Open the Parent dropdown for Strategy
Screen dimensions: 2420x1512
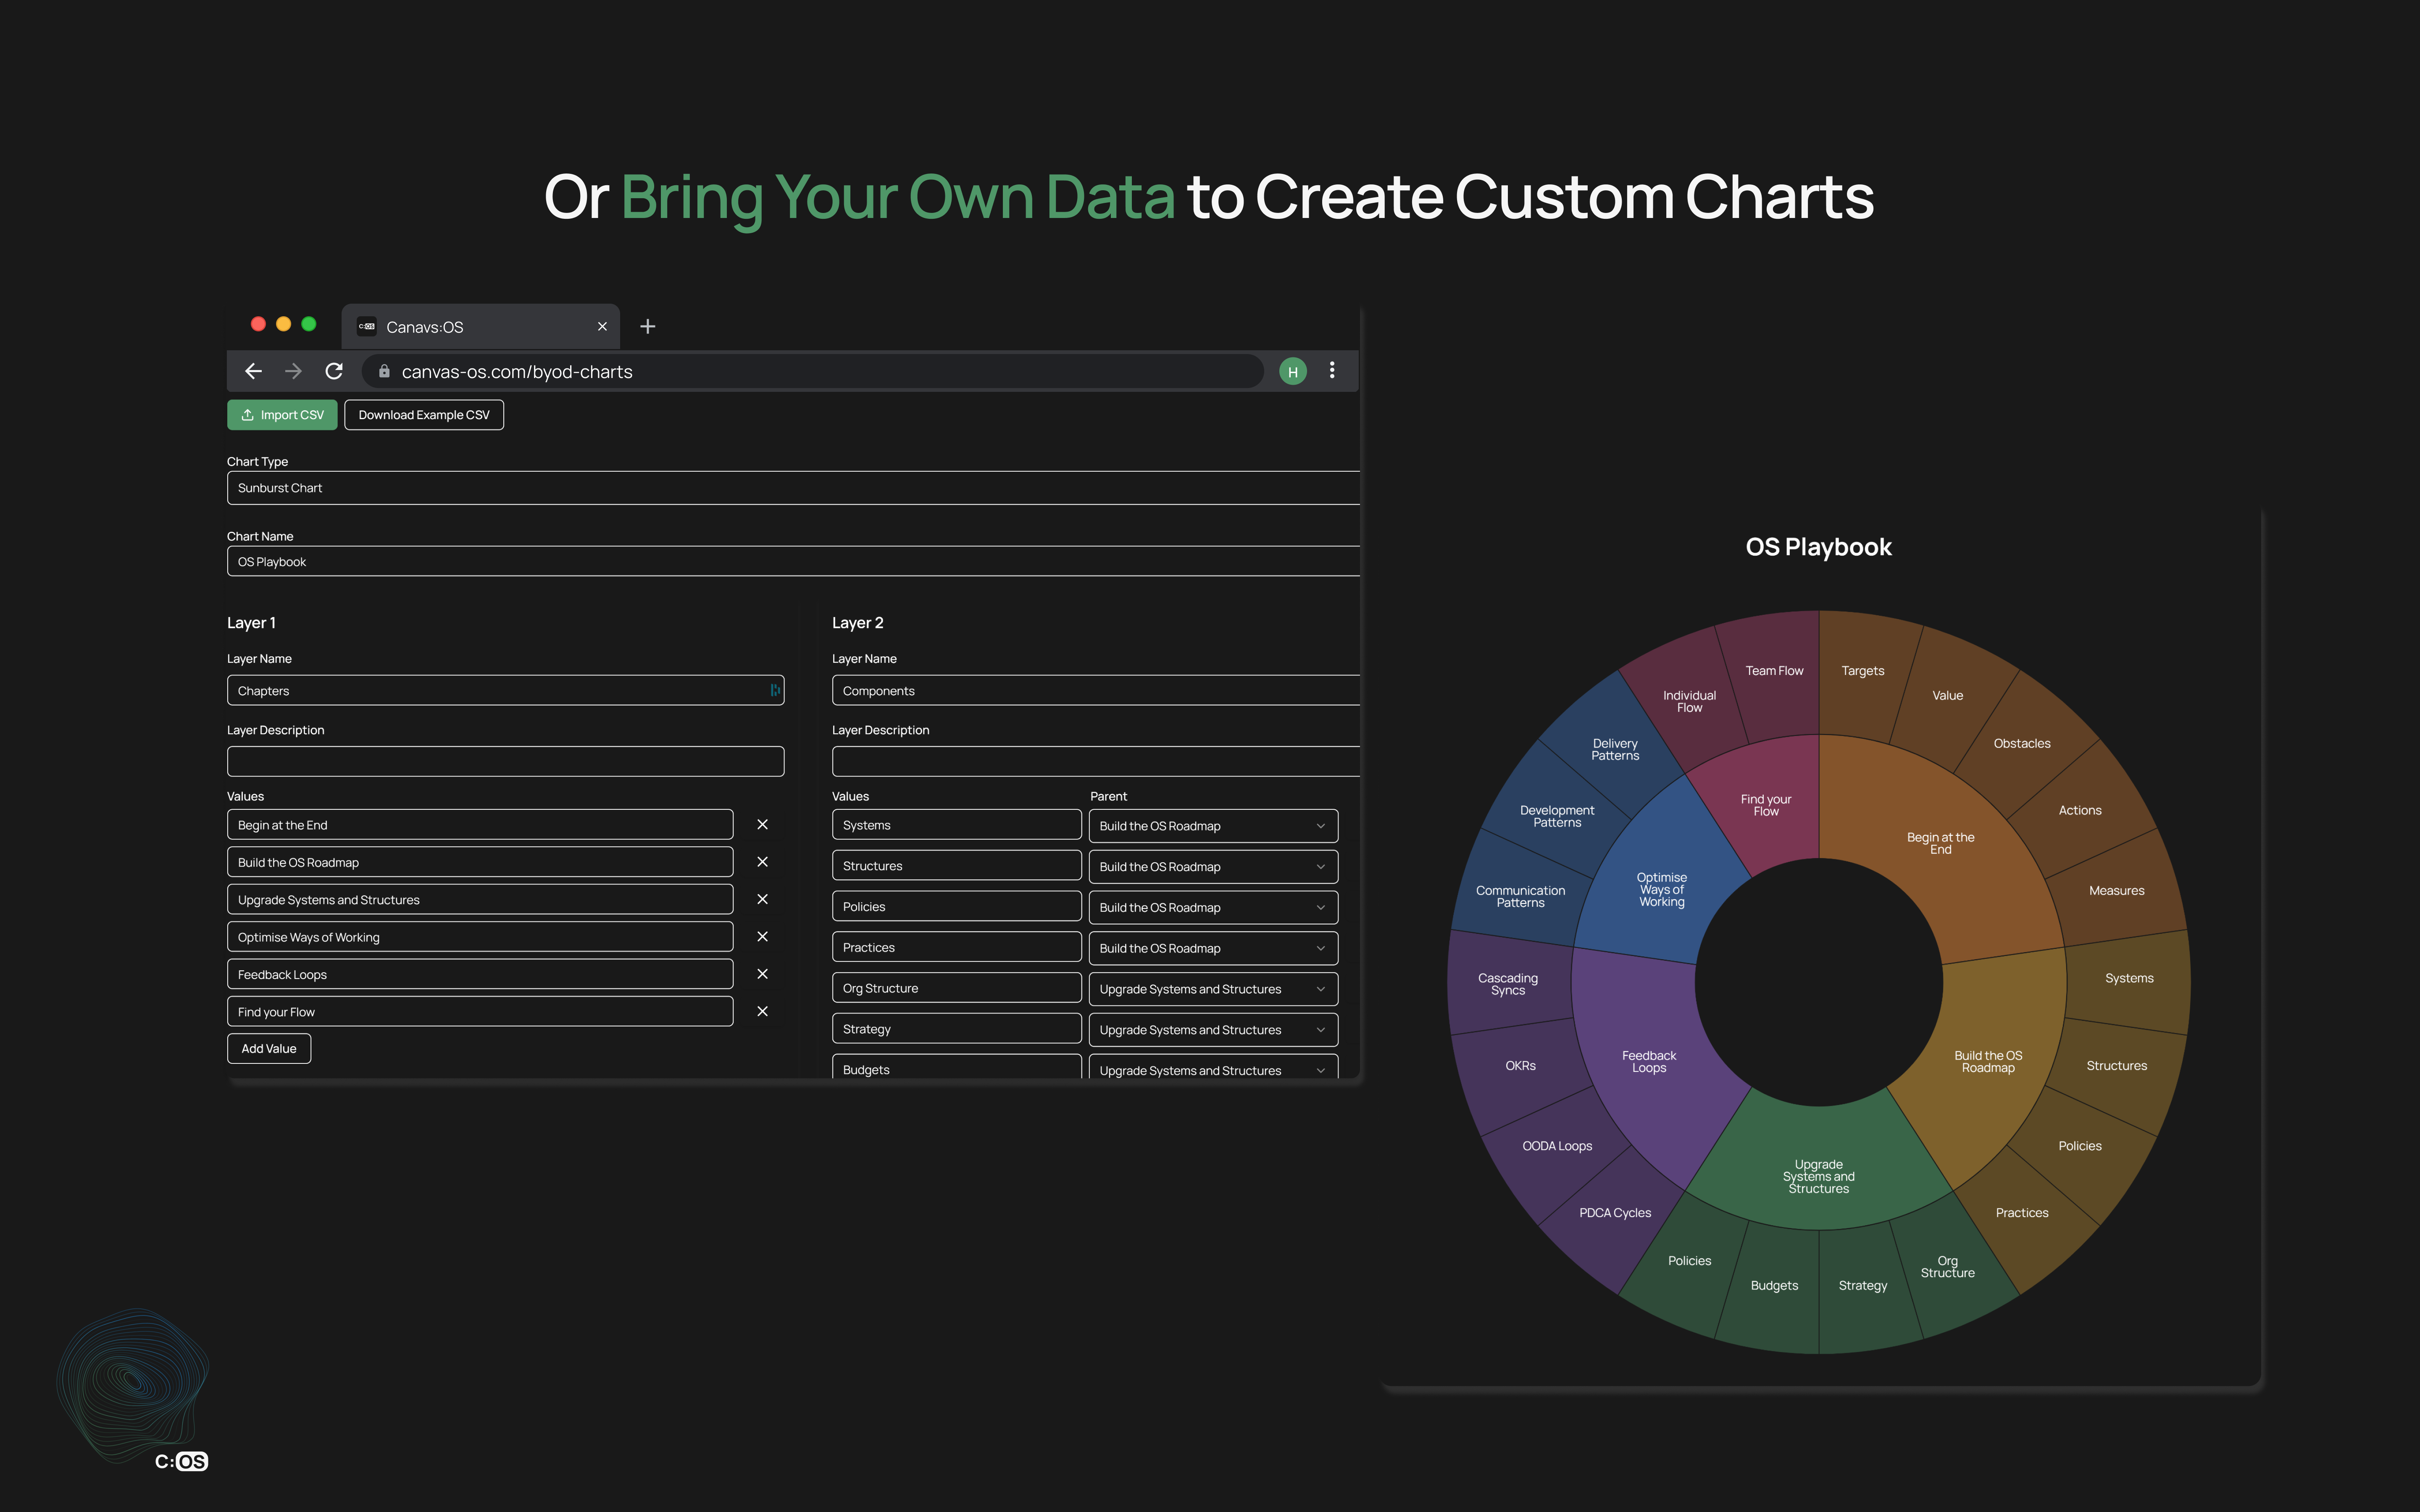[1213, 1030]
